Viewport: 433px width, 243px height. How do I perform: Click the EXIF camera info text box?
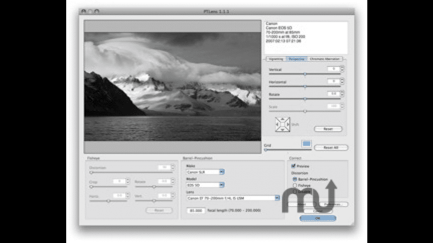coord(306,38)
